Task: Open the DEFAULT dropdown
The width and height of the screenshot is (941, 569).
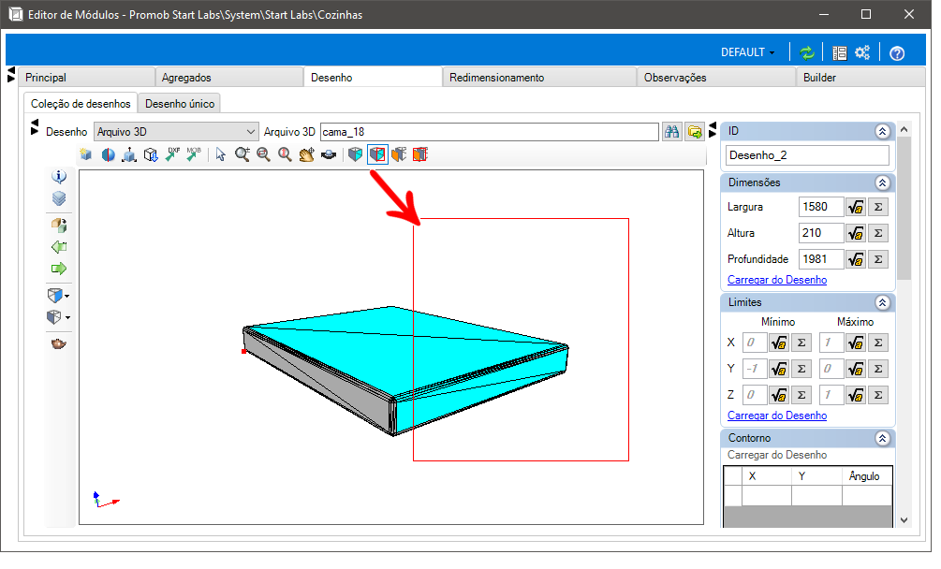Action: point(747,52)
